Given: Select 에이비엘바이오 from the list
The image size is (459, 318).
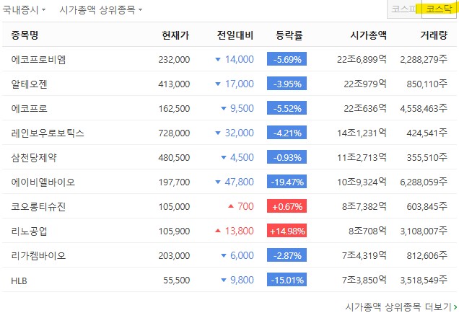Looking at the screenshot, I should 43,182.
